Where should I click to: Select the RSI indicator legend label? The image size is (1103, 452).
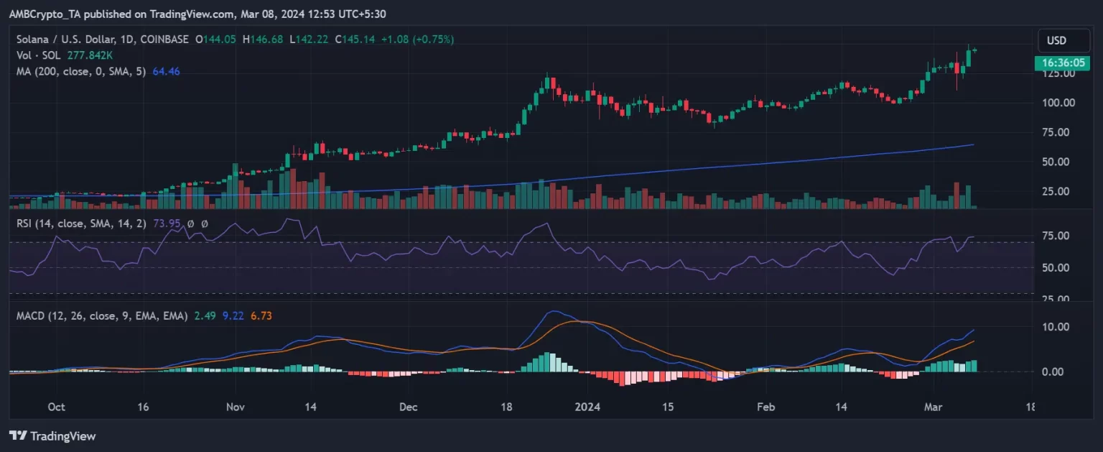pos(80,223)
